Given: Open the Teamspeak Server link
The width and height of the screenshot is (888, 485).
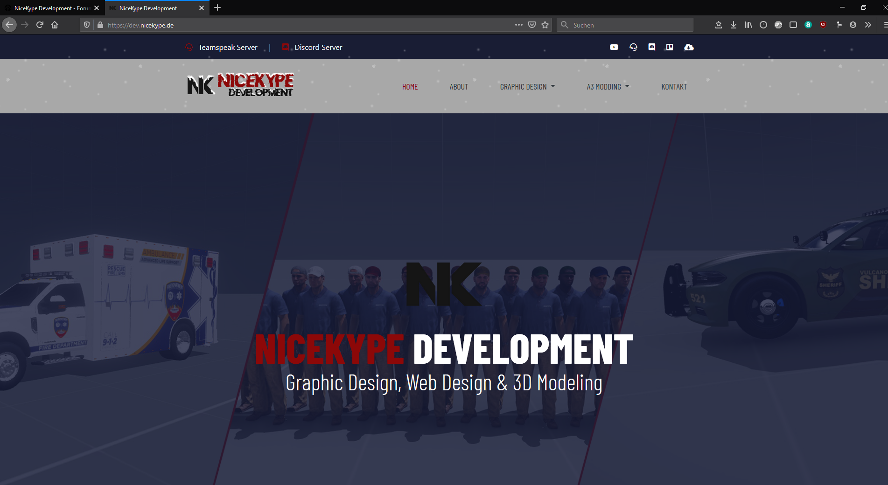Looking at the screenshot, I should click(x=227, y=48).
